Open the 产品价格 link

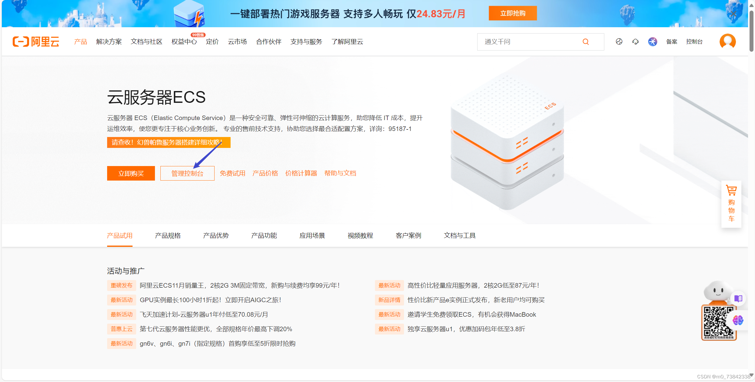[265, 173]
